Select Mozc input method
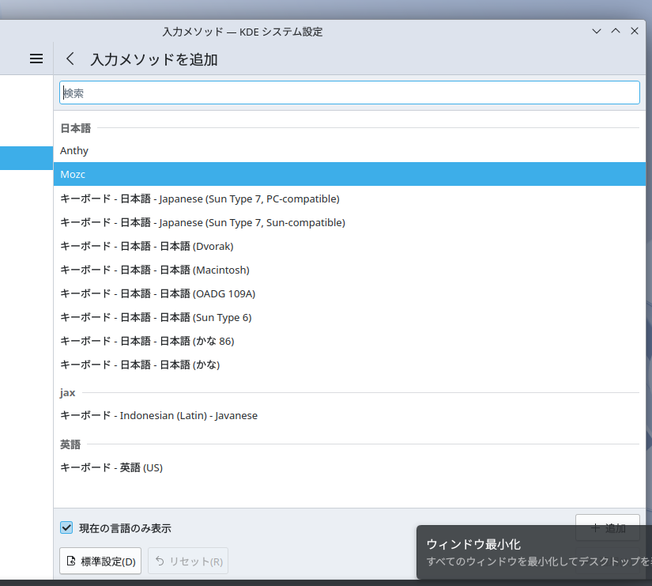The width and height of the screenshot is (652, 586). (x=73, y=174)
